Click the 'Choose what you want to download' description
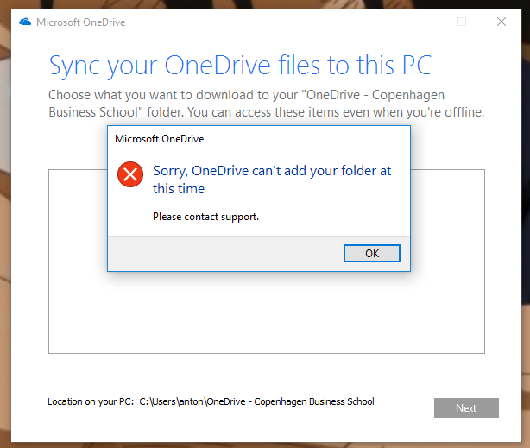Viewport: 530px width, 448px height. (x=267, y=104)
